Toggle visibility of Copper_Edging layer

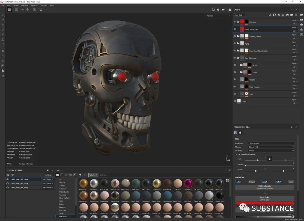click(235, 36)
